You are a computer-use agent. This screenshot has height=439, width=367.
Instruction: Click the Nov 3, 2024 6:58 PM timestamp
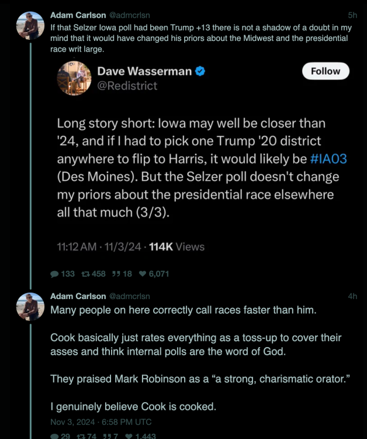tap(101, 421)
